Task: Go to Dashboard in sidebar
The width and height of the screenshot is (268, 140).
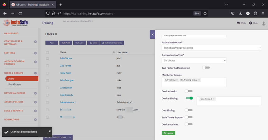Action: (x=11, y=33)
